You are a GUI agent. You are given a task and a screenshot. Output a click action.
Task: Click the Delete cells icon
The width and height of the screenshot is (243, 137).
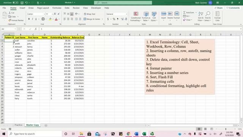(170, 14)
